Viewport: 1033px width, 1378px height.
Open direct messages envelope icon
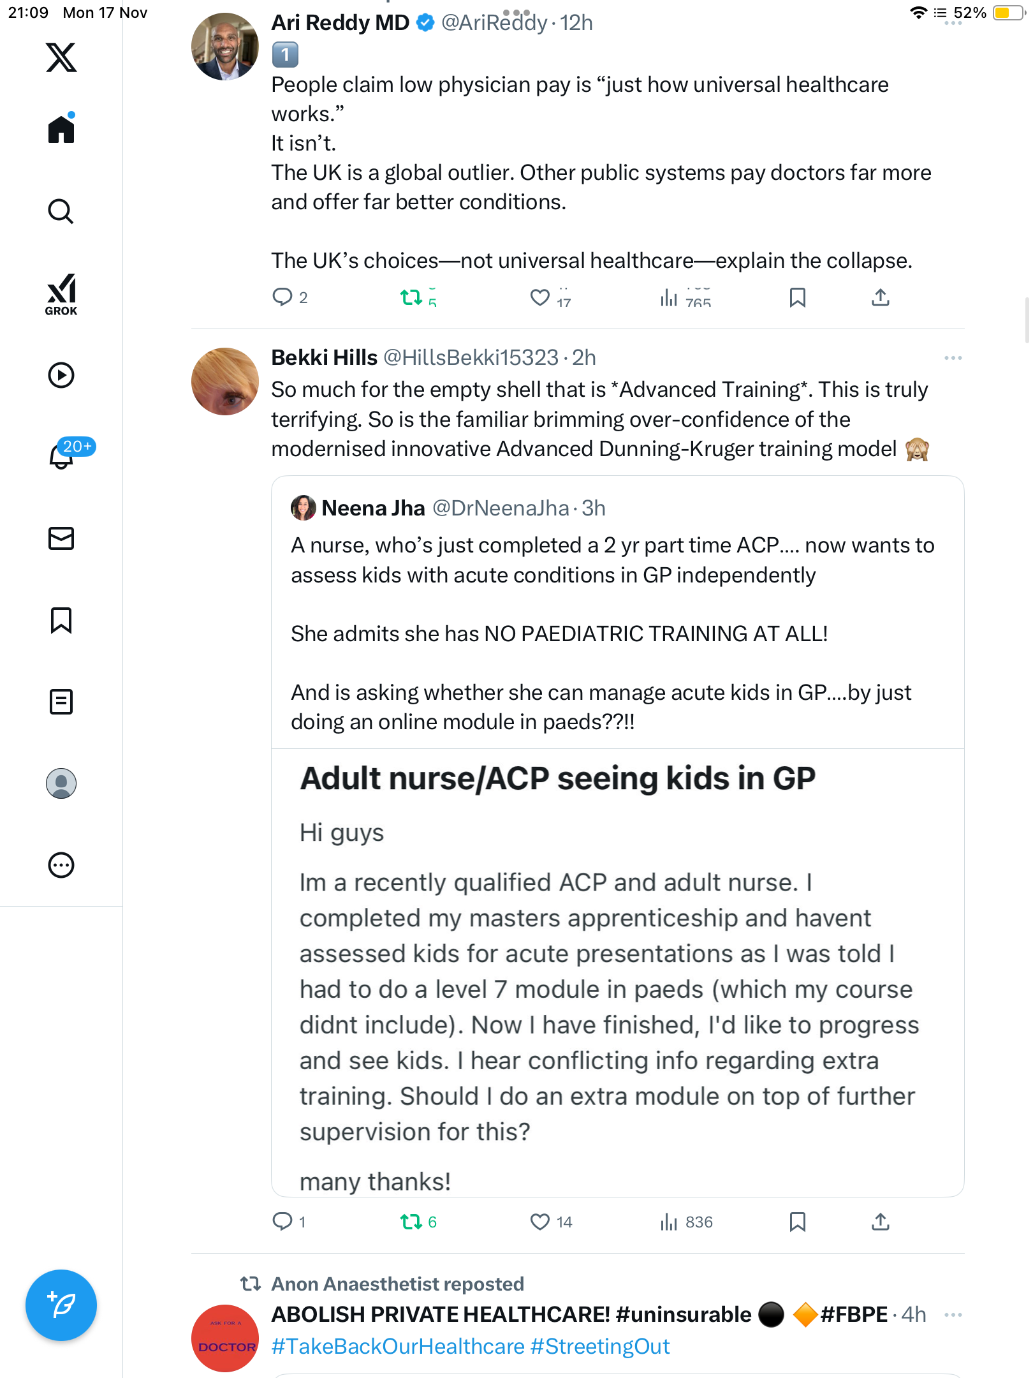point(61,538)
